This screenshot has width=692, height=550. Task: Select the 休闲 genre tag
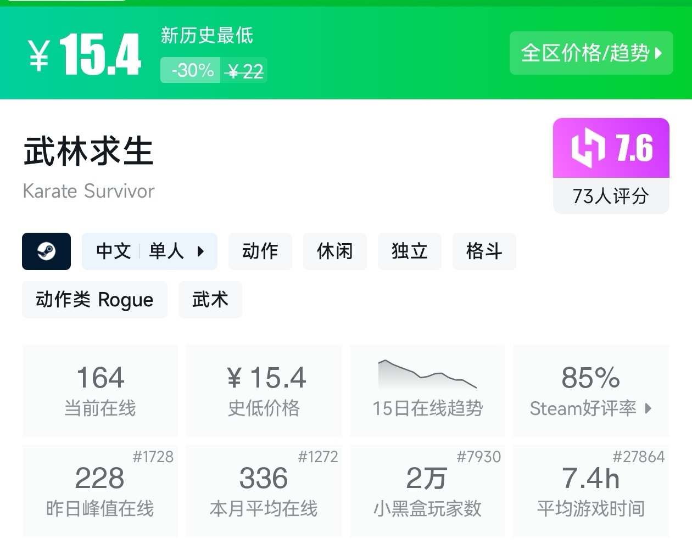[335, 251]
